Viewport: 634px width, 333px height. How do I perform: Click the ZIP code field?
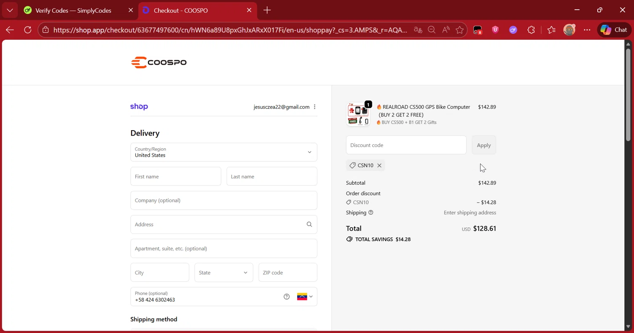tap(288, 273)
